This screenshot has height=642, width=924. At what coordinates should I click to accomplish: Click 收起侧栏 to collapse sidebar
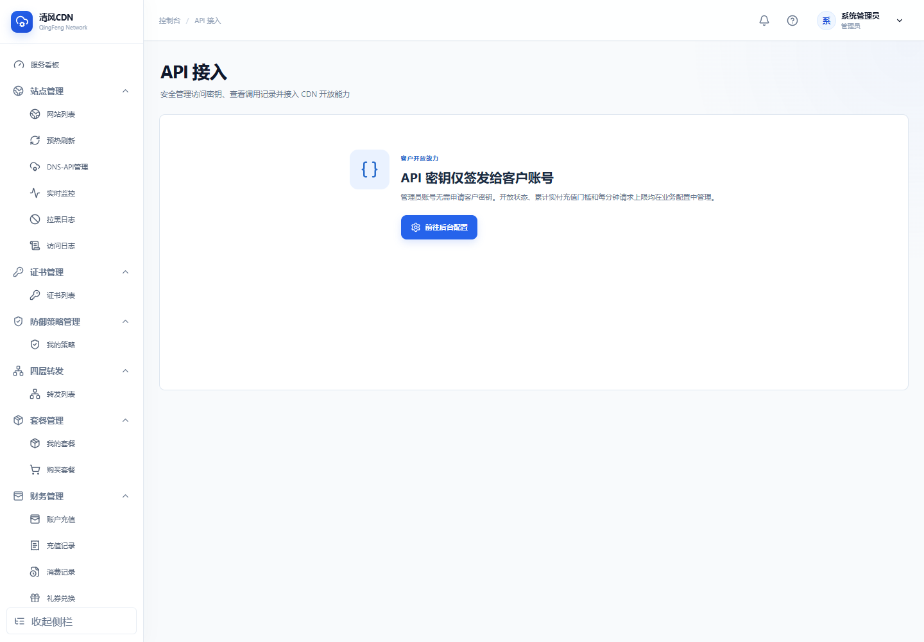pos(71,621)
